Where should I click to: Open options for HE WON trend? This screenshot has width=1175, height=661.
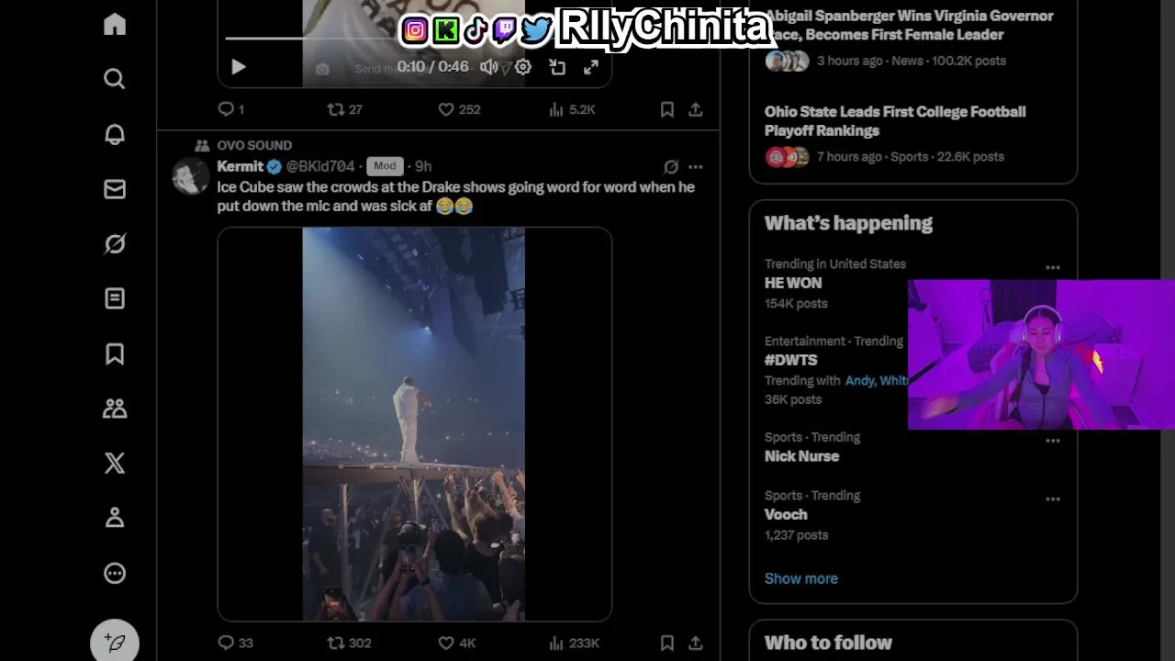pos(1053,268)
